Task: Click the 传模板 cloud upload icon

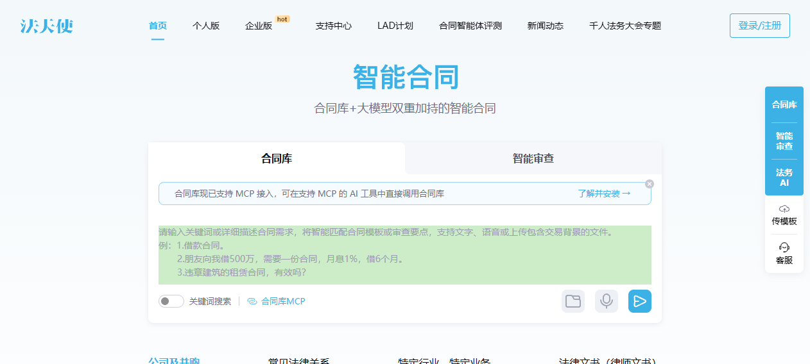Action: [784, 209]
